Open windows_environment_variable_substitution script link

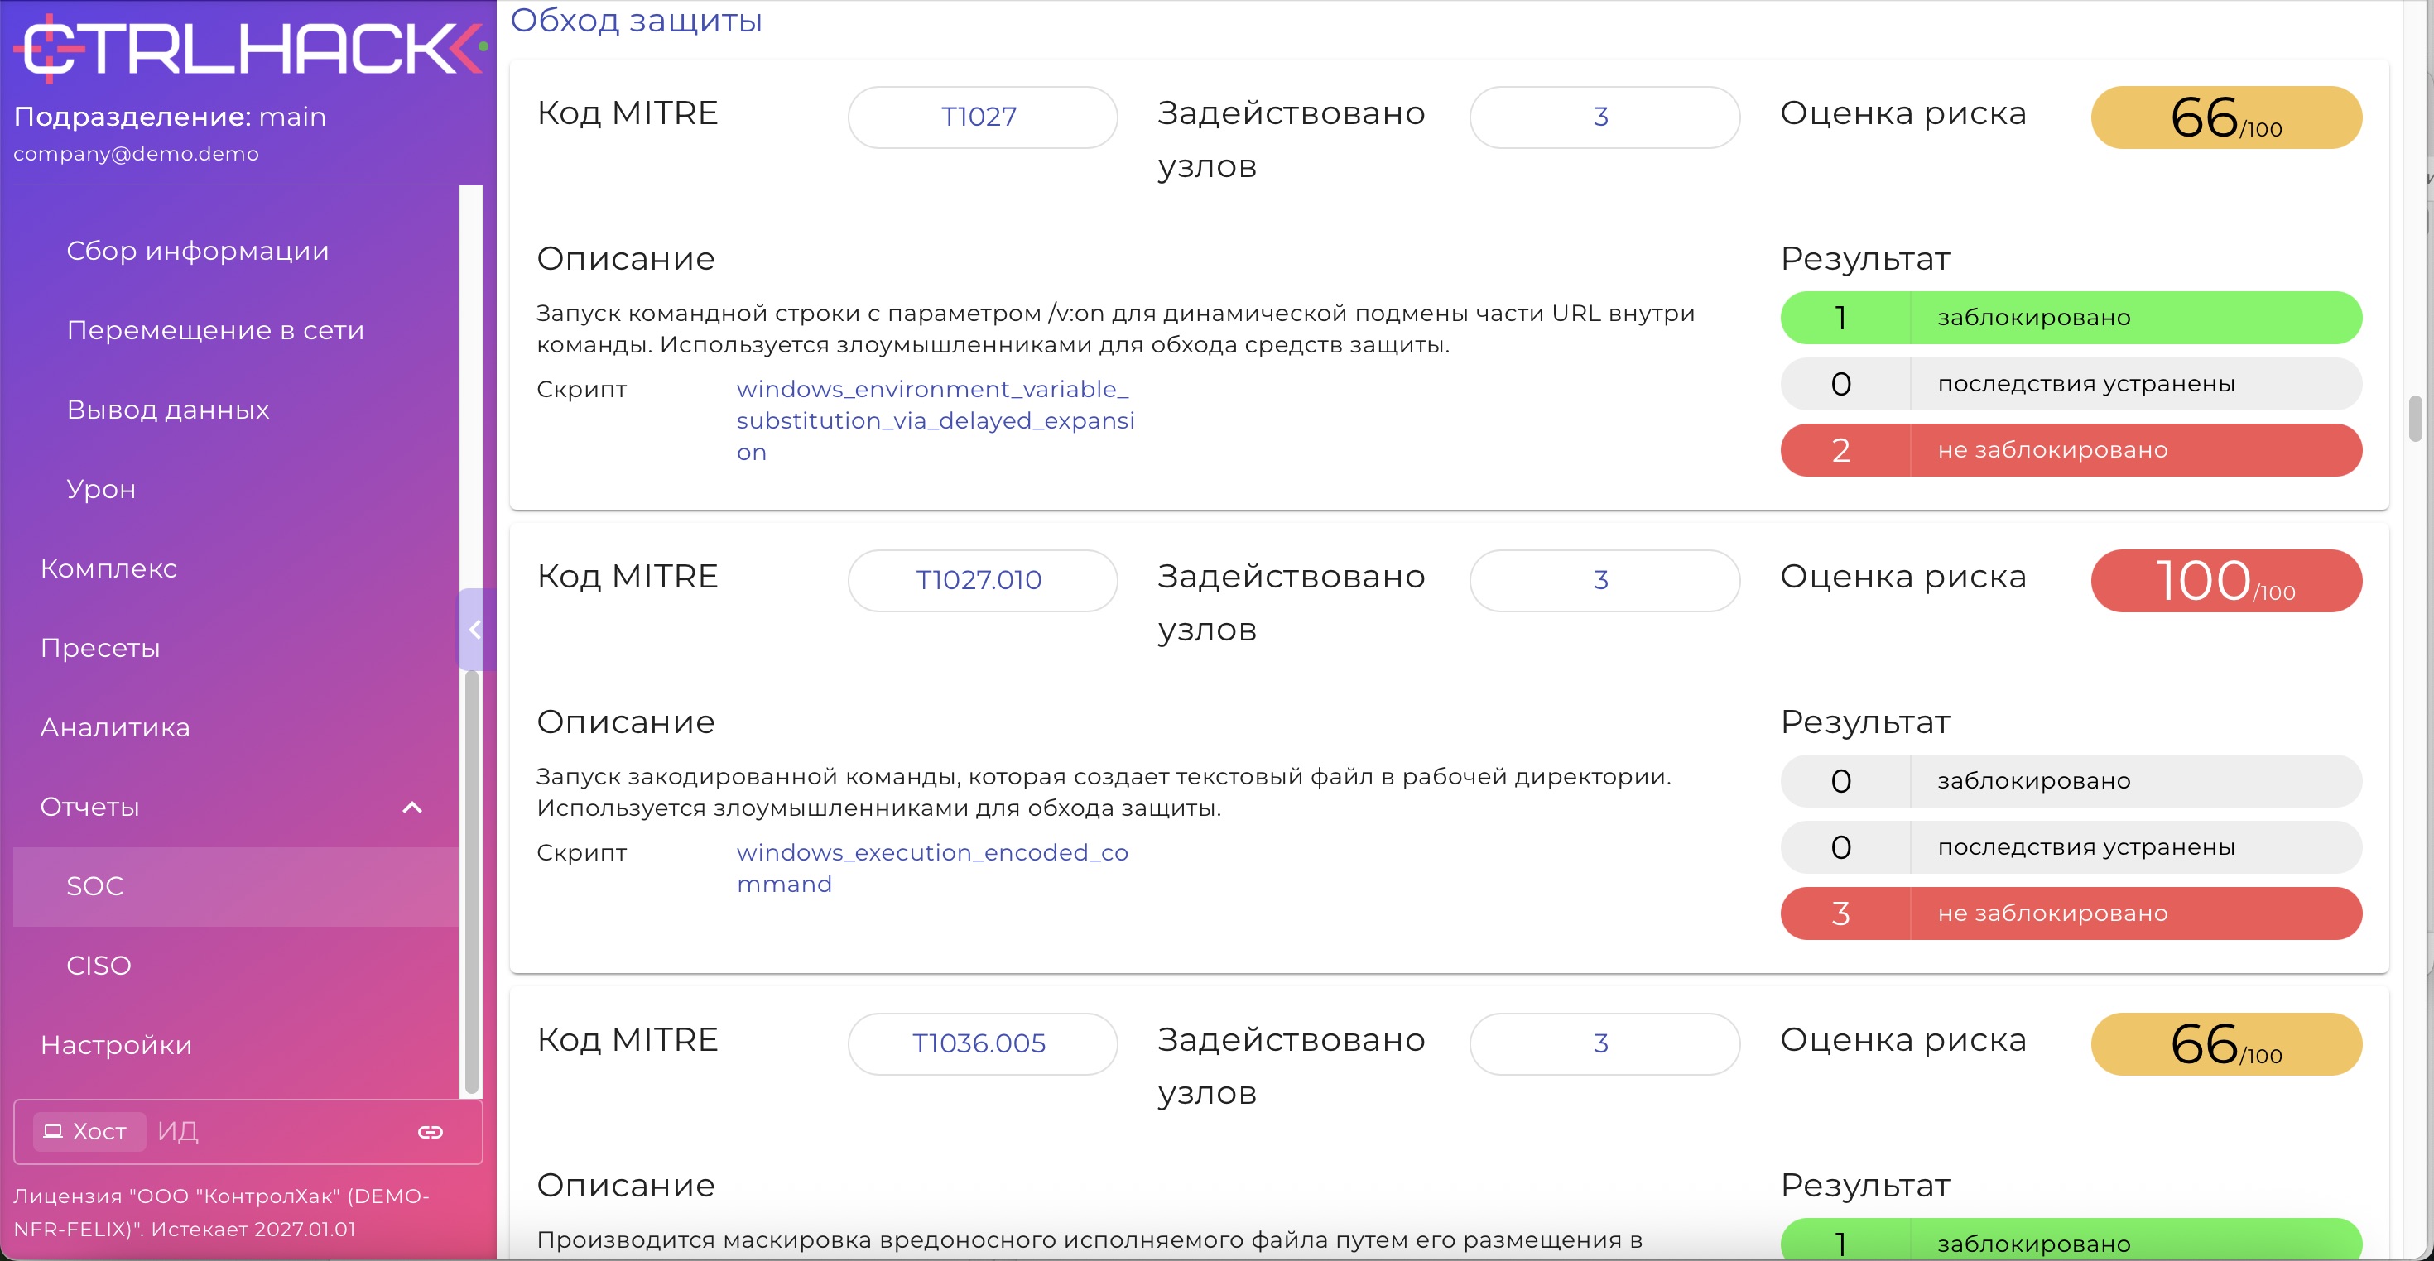935,420
